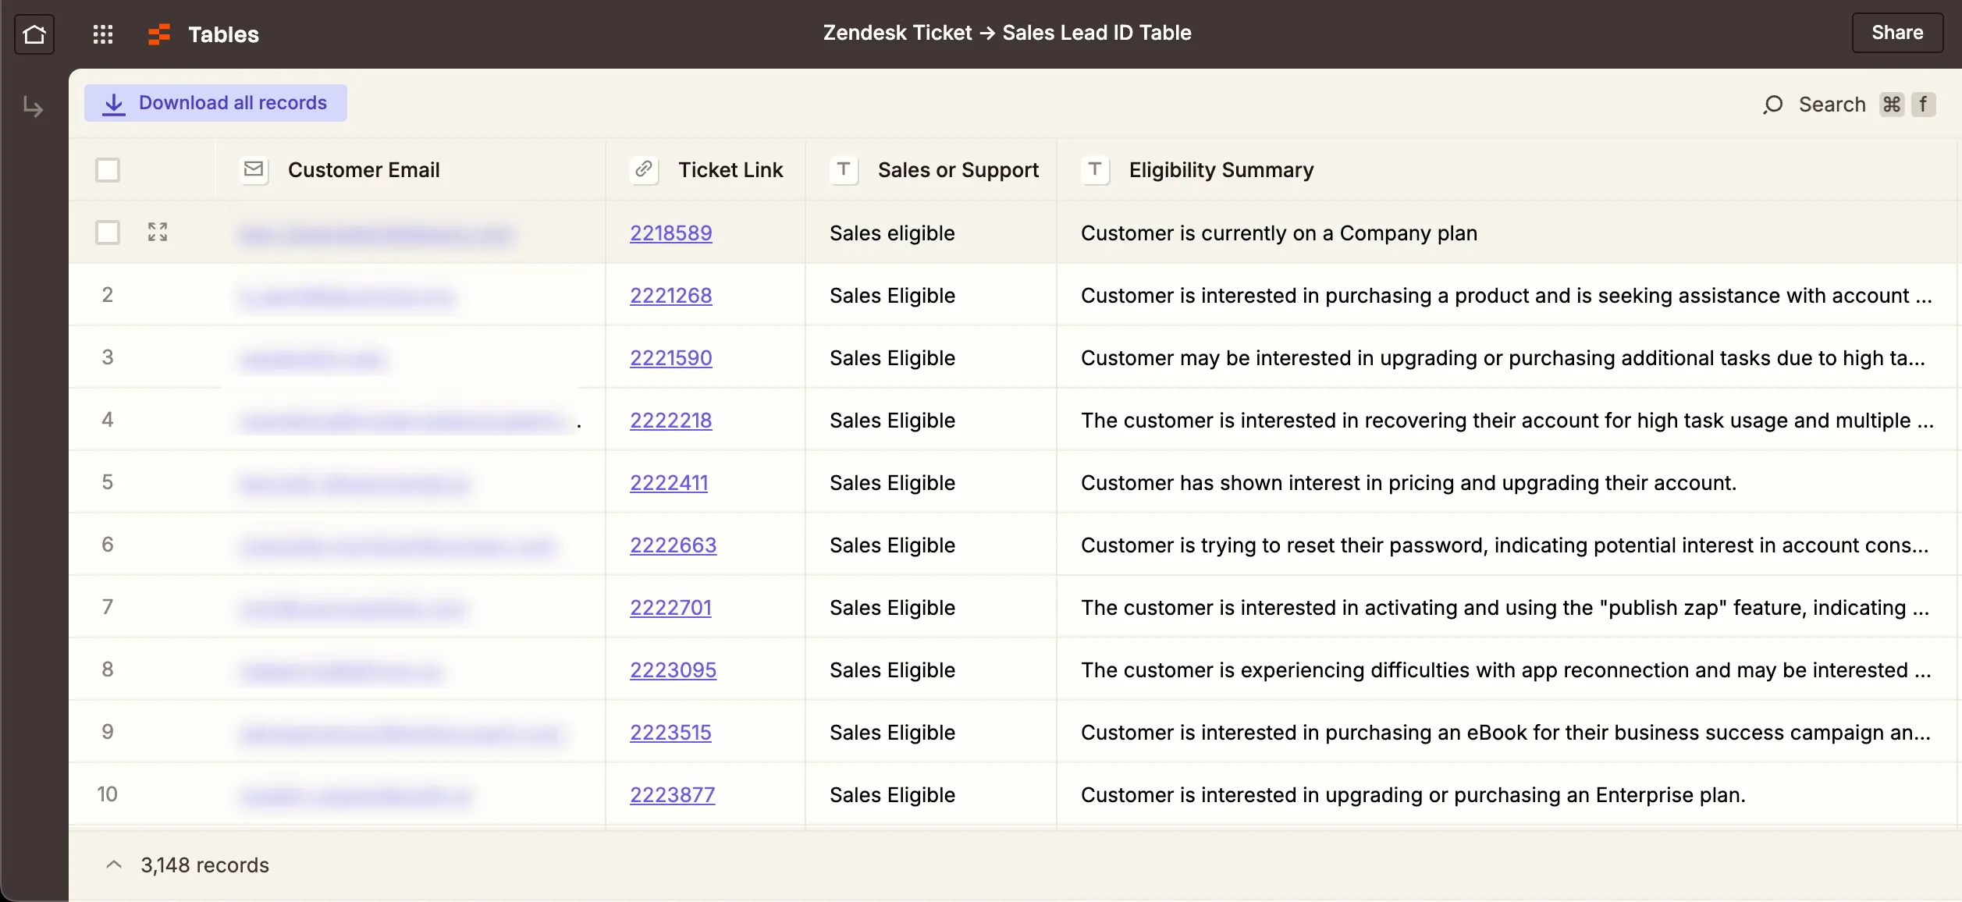The width and height of the screenshot is (1962, 902).
Task: Expand the 3,148 records footer chevron
Action: 114,865
